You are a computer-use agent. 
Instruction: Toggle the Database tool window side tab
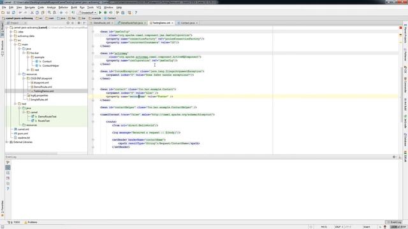[x=405, y=140]
